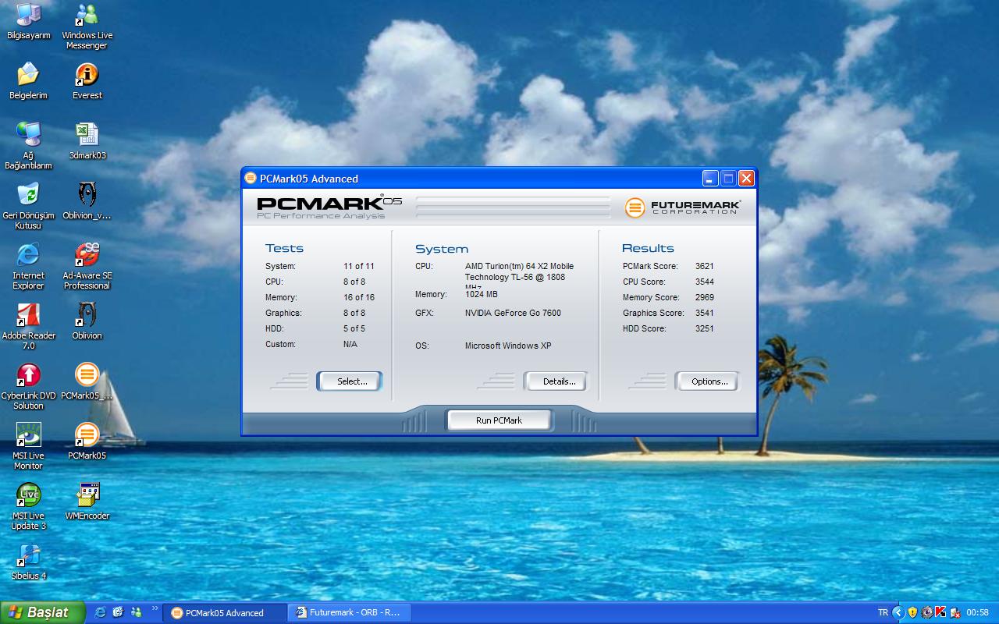Open Geri Dönüşüm Kutusu recycle bin

(x=28, y=206)
